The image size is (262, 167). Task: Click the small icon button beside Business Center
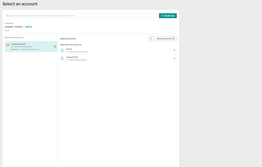point(151,38)
